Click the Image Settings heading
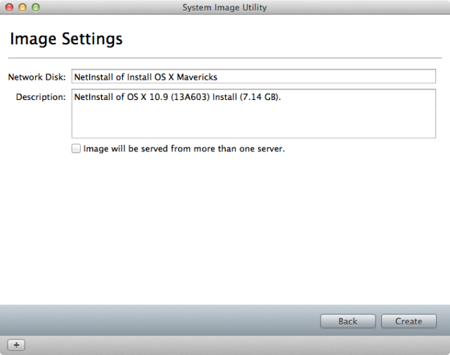Viewport: 450px width, 355px height. coord(66,39)
